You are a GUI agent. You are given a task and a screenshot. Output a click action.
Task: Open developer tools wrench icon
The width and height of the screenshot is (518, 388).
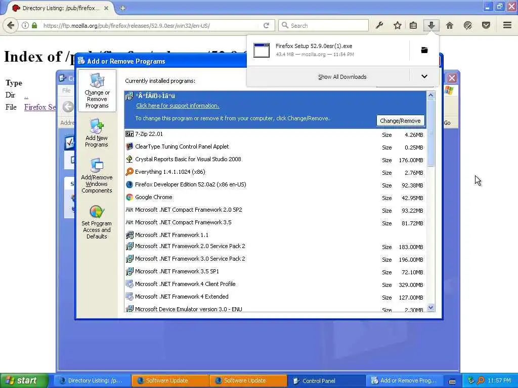tap(379, 25)
